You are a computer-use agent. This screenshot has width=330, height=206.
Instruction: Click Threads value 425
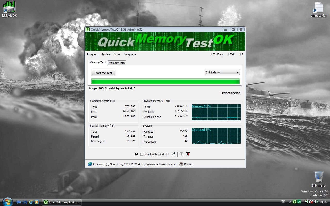pos(185,136)
